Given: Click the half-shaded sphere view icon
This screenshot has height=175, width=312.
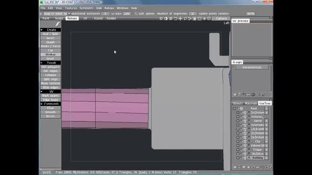Looking at the screenshot, I should tap(166, 18).
